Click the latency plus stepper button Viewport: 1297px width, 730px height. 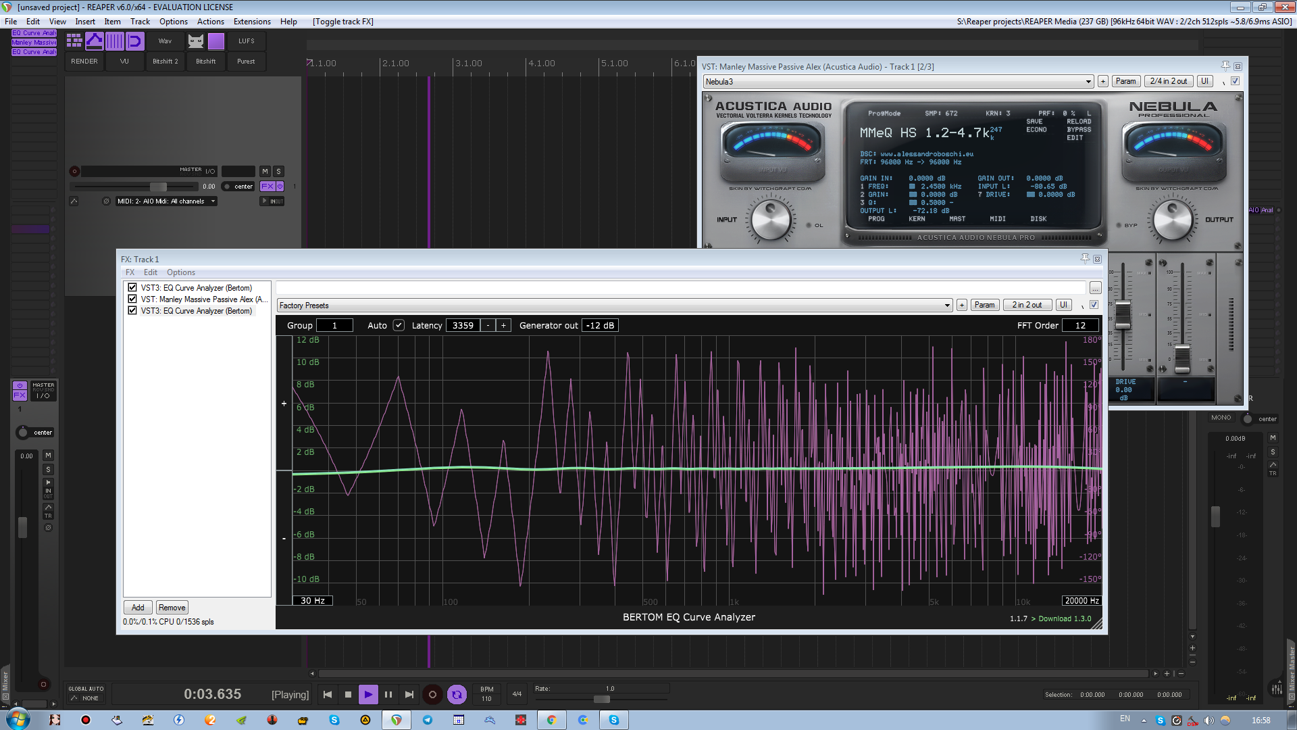point(503,325)
